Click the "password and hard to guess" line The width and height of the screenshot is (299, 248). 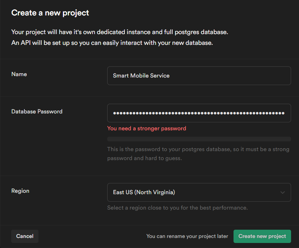pos(144,158)
